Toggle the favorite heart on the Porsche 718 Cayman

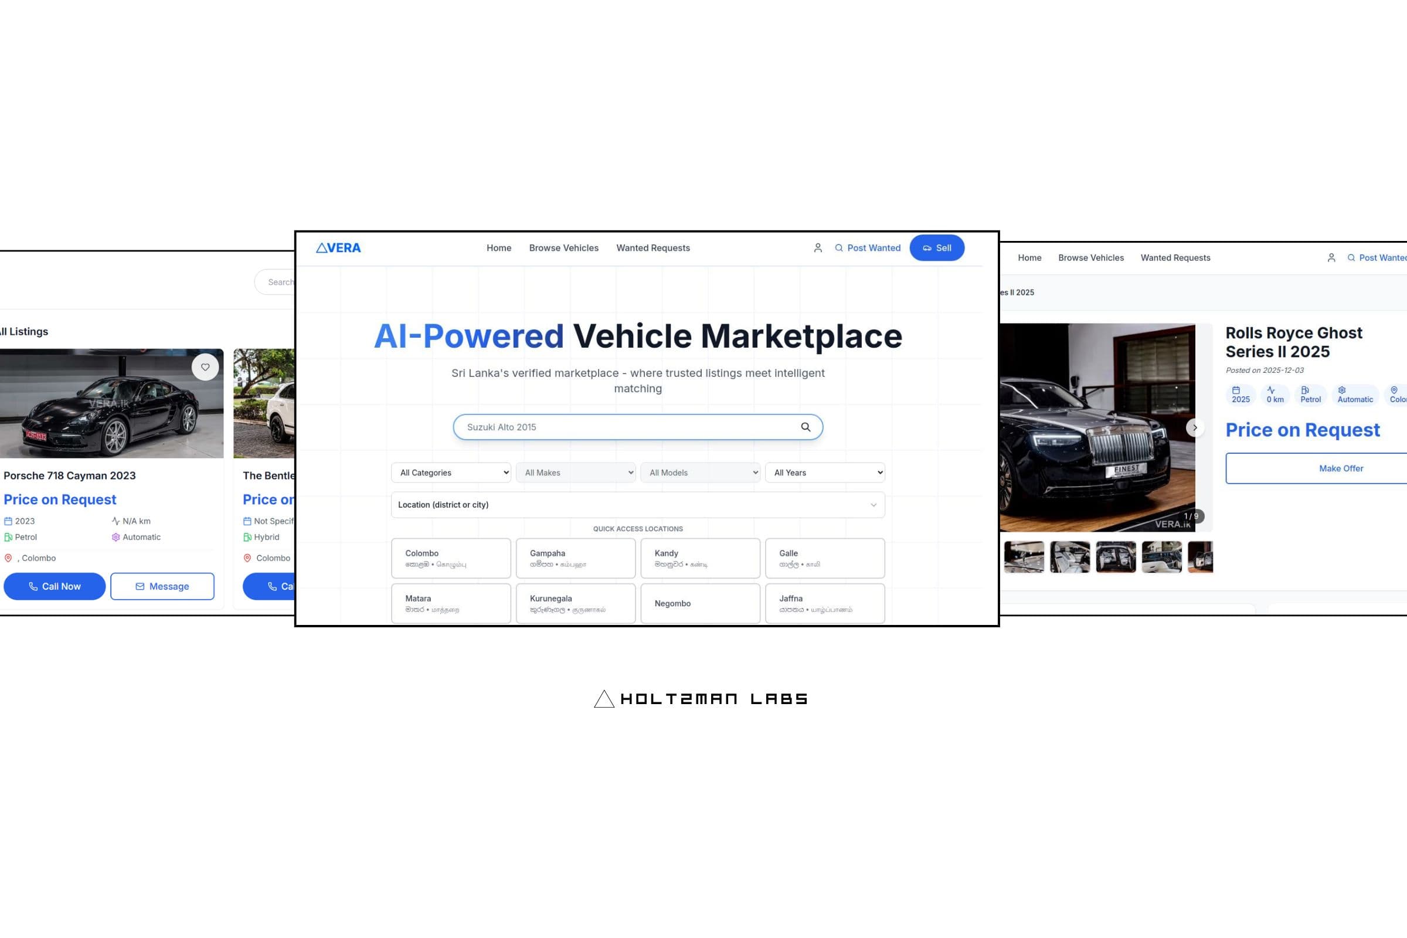click(x=205, y=367)
